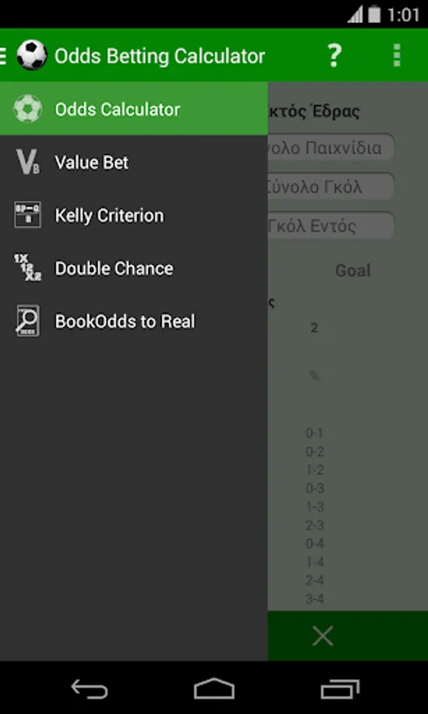Tap the Android recent apps button
Image resolution: width=428 pixels, height=714 pixels.
(340, 689)
